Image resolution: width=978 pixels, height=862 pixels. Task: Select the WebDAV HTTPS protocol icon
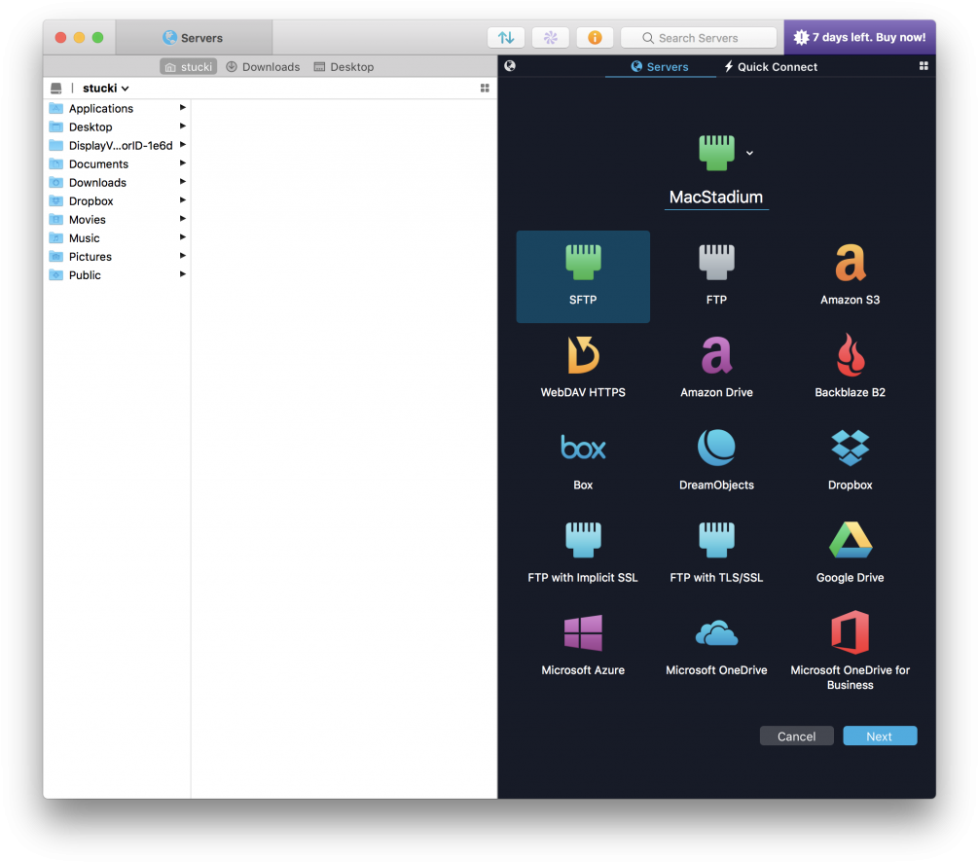tap(583, 355)
